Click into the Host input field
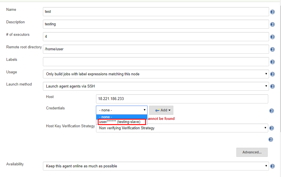 (x=182, y=99)
